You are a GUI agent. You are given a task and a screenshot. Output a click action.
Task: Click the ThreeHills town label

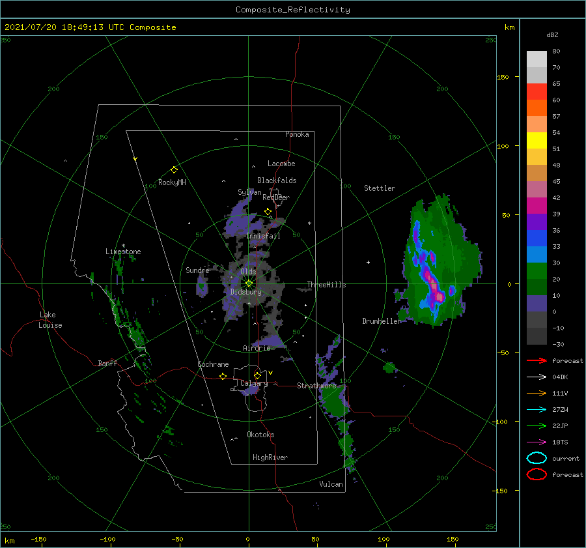(x=327, y=285)
